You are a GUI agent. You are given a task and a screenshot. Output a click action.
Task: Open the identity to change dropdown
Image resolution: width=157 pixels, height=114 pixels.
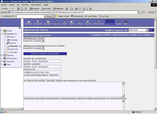[43, 48]
